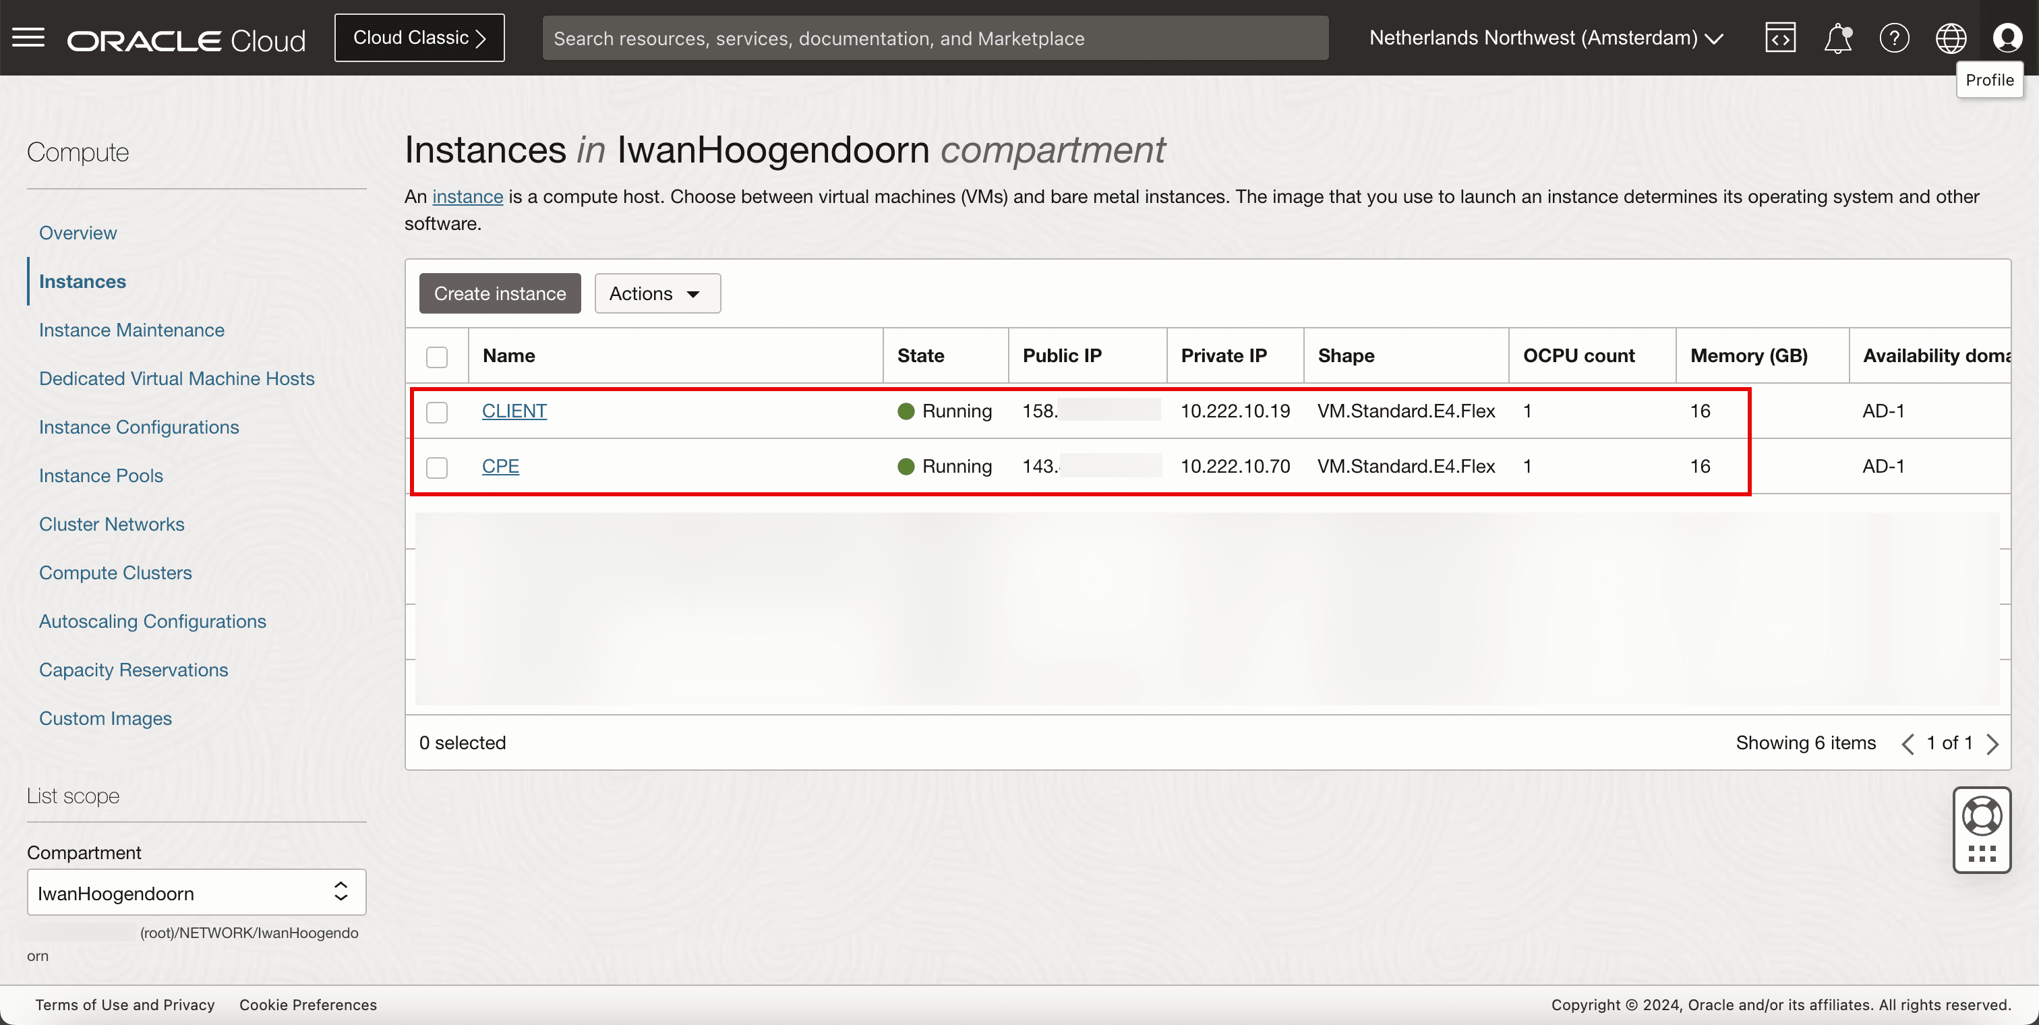Tick the CLIENT instance checkbox
Viewport: 2039px width, 1025px height.
(437, 411)
